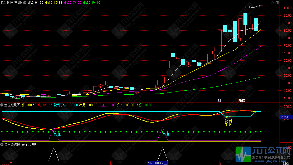Toggle the side panel icon at top right
This screenshot has width=293, height=165.
point(277,3)
